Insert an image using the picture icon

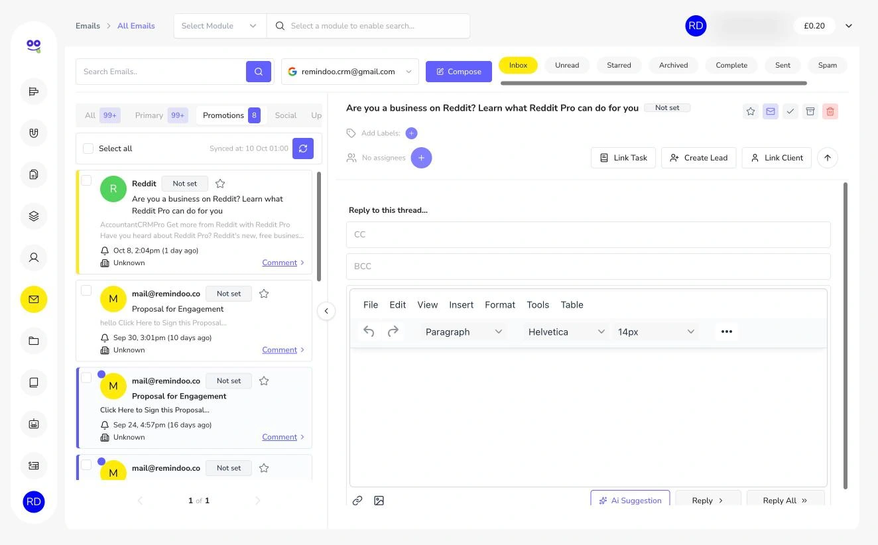[x=379, y=501]
